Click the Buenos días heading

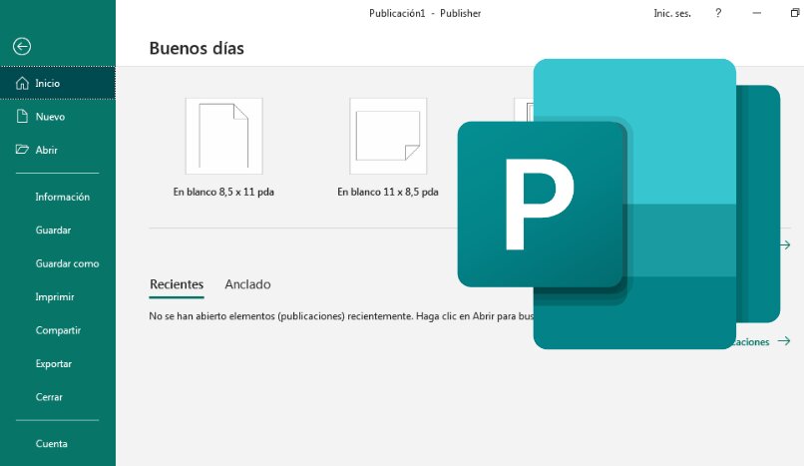click(197, 48)
